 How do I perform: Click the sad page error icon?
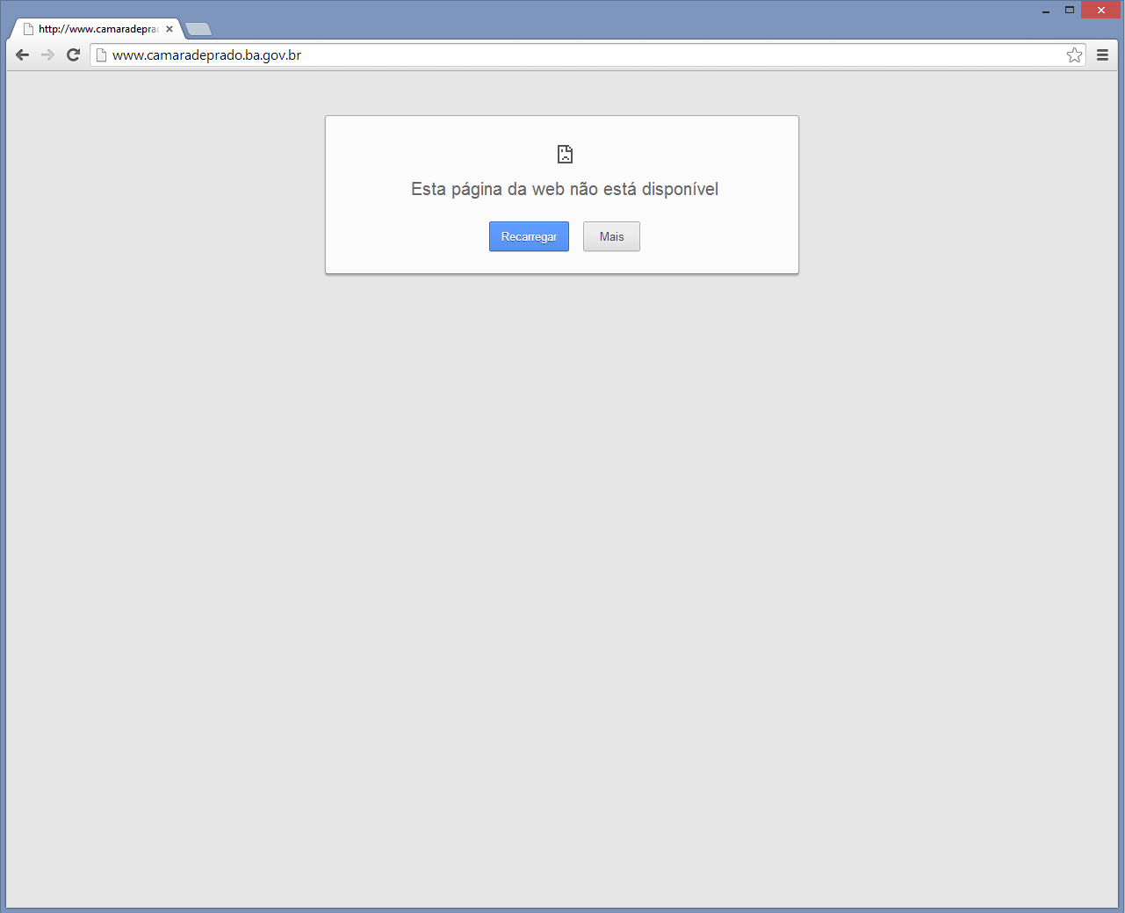click(565, 155)
